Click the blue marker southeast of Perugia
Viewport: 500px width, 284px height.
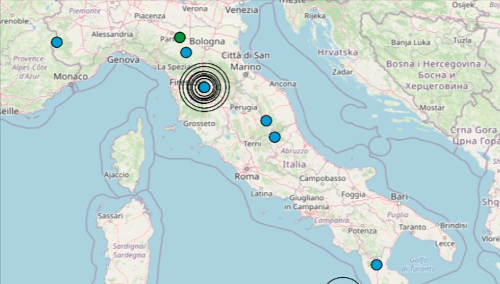point(266,121)
